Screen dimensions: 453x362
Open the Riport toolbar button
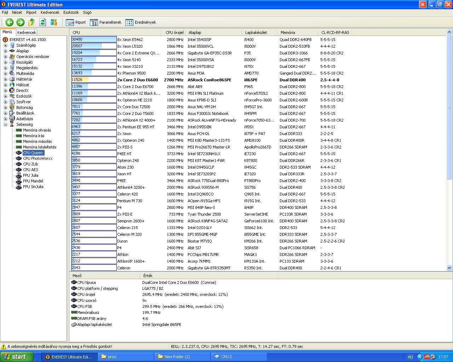(x=76, y=22)
